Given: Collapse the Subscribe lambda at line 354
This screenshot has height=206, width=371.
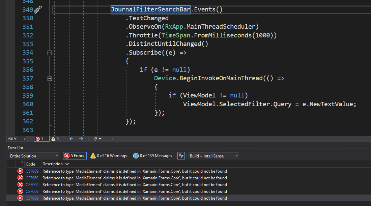Looking at the screenshot, I should (49, 53).
